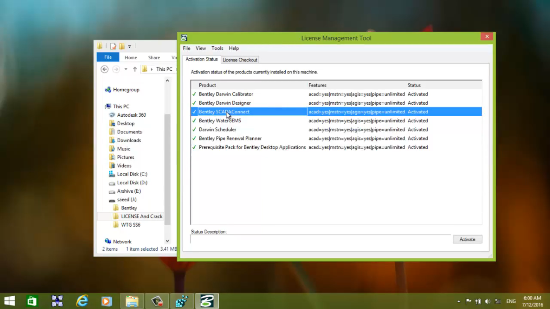550x309 pixels.
Task: Open the Windows Start button
Action: coord(10,301)
